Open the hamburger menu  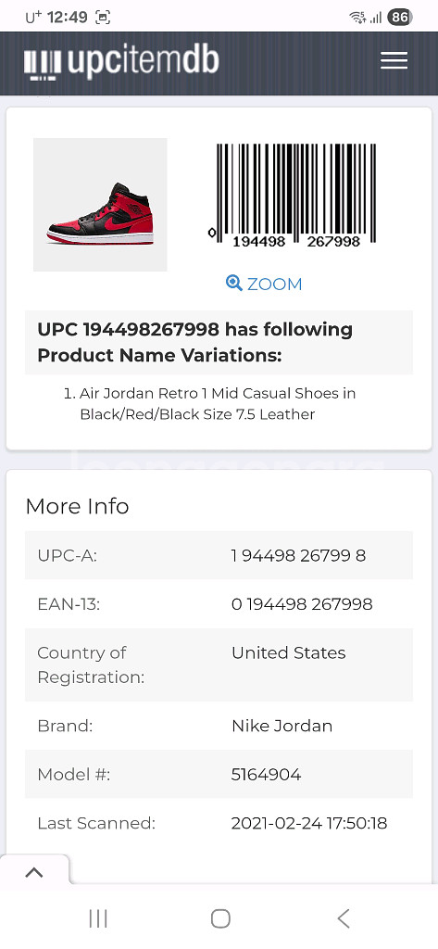(x=394, y=60)
